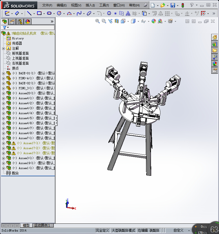Open the 窗口(W) menu
Image resolution: width=219 pixels, height=234 pixels.
click(119, 5)
